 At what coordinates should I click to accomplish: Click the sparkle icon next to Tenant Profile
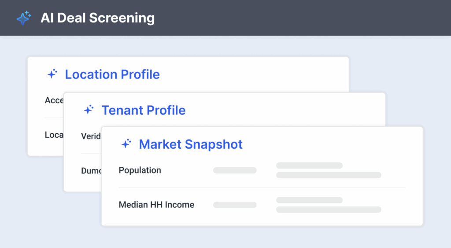(89, 110)
